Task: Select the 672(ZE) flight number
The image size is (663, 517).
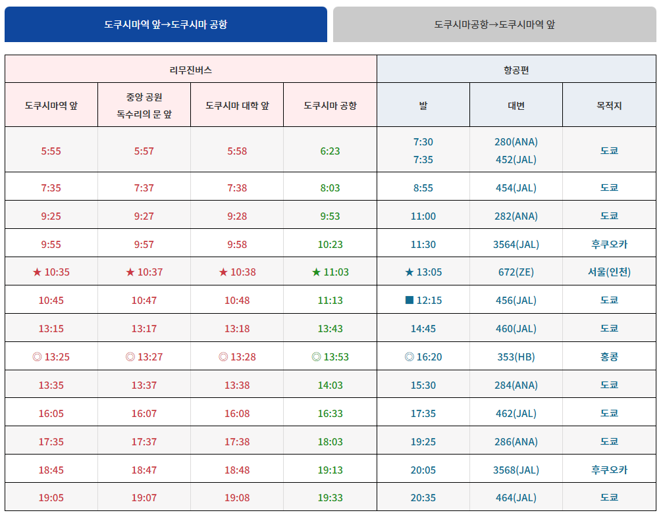Action: (515, 271)
